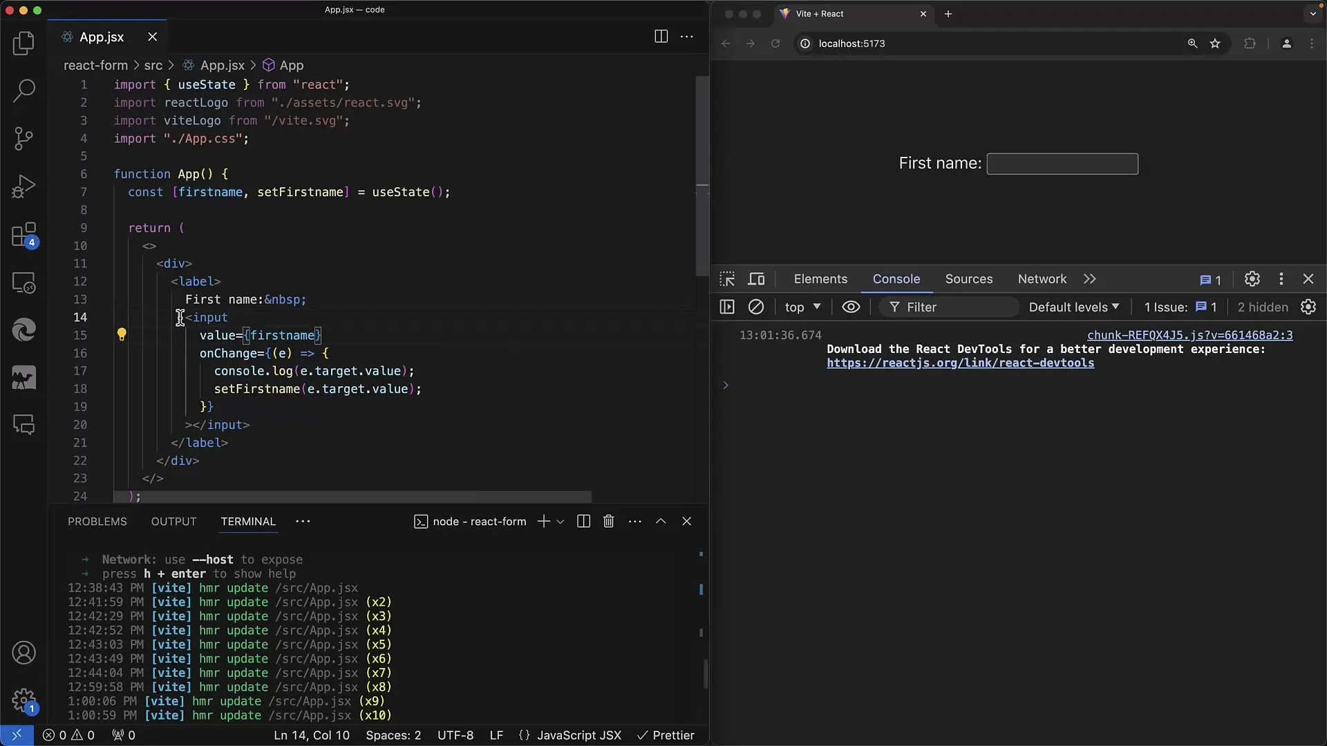
Task: Click Prettier in the status bar
Action: coord(665,735)
